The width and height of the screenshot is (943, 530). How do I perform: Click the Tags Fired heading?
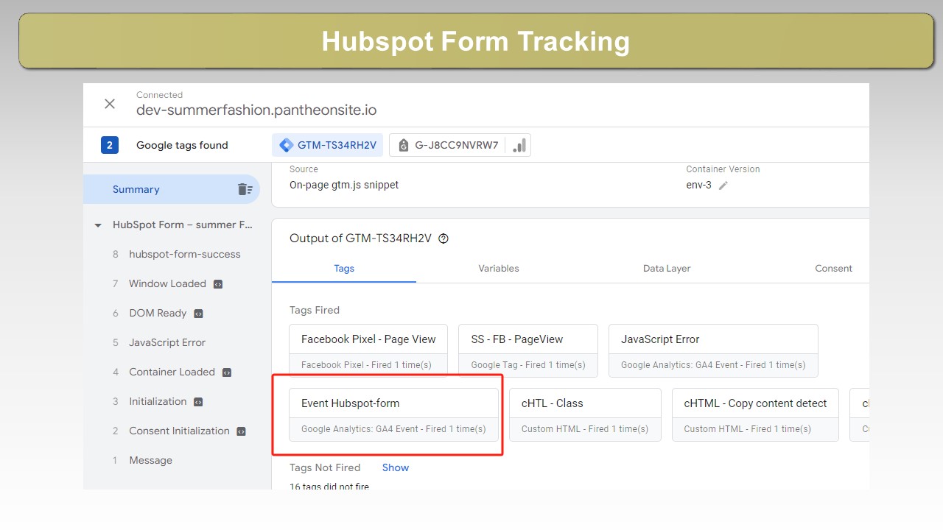315,310
